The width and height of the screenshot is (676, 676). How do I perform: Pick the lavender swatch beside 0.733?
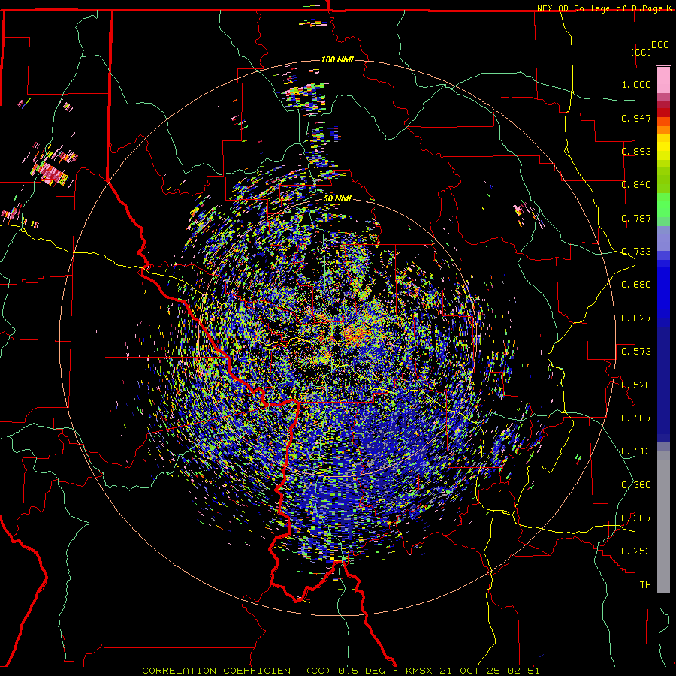pos(663,239)
